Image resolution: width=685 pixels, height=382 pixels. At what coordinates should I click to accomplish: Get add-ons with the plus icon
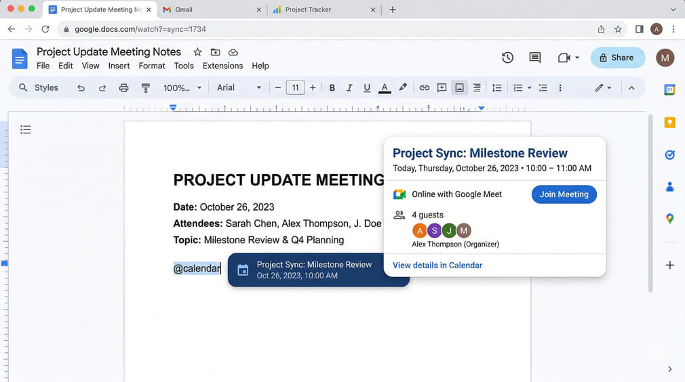coord(669,265)
